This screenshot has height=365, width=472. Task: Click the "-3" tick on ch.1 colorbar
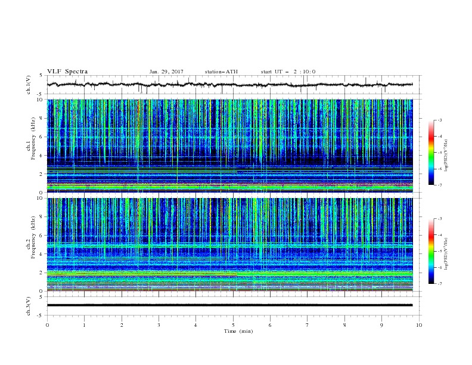[x=439, y=120]
